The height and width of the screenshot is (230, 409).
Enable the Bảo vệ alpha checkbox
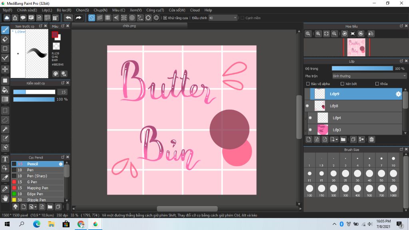pos(308,84)
